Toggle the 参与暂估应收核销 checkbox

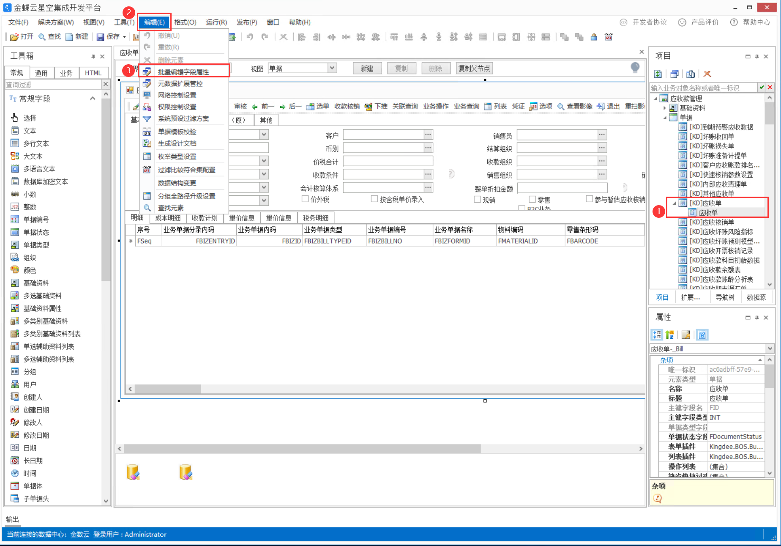[x=589, y=199]
